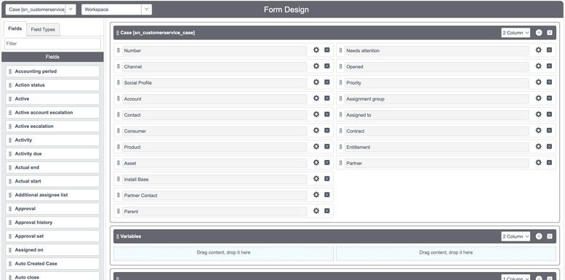
Task: Select Approval field in list
Action: point(52,209)
